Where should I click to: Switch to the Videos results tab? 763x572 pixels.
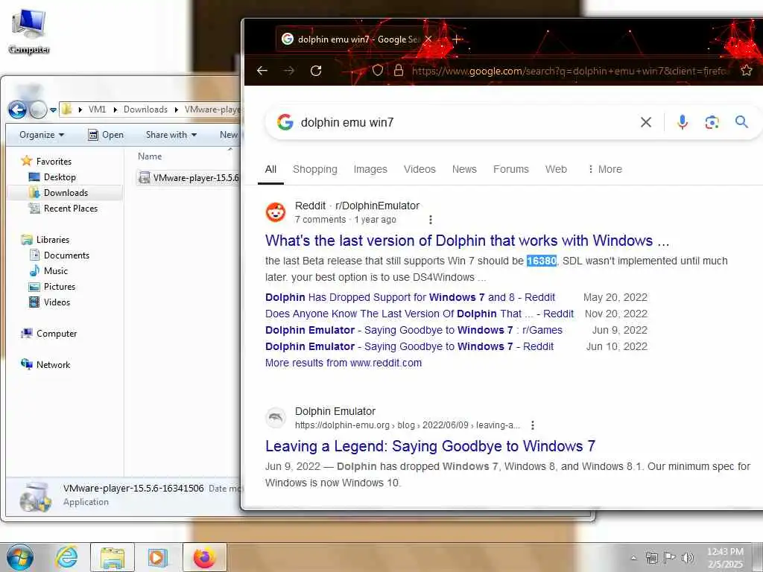click(420, 169)
